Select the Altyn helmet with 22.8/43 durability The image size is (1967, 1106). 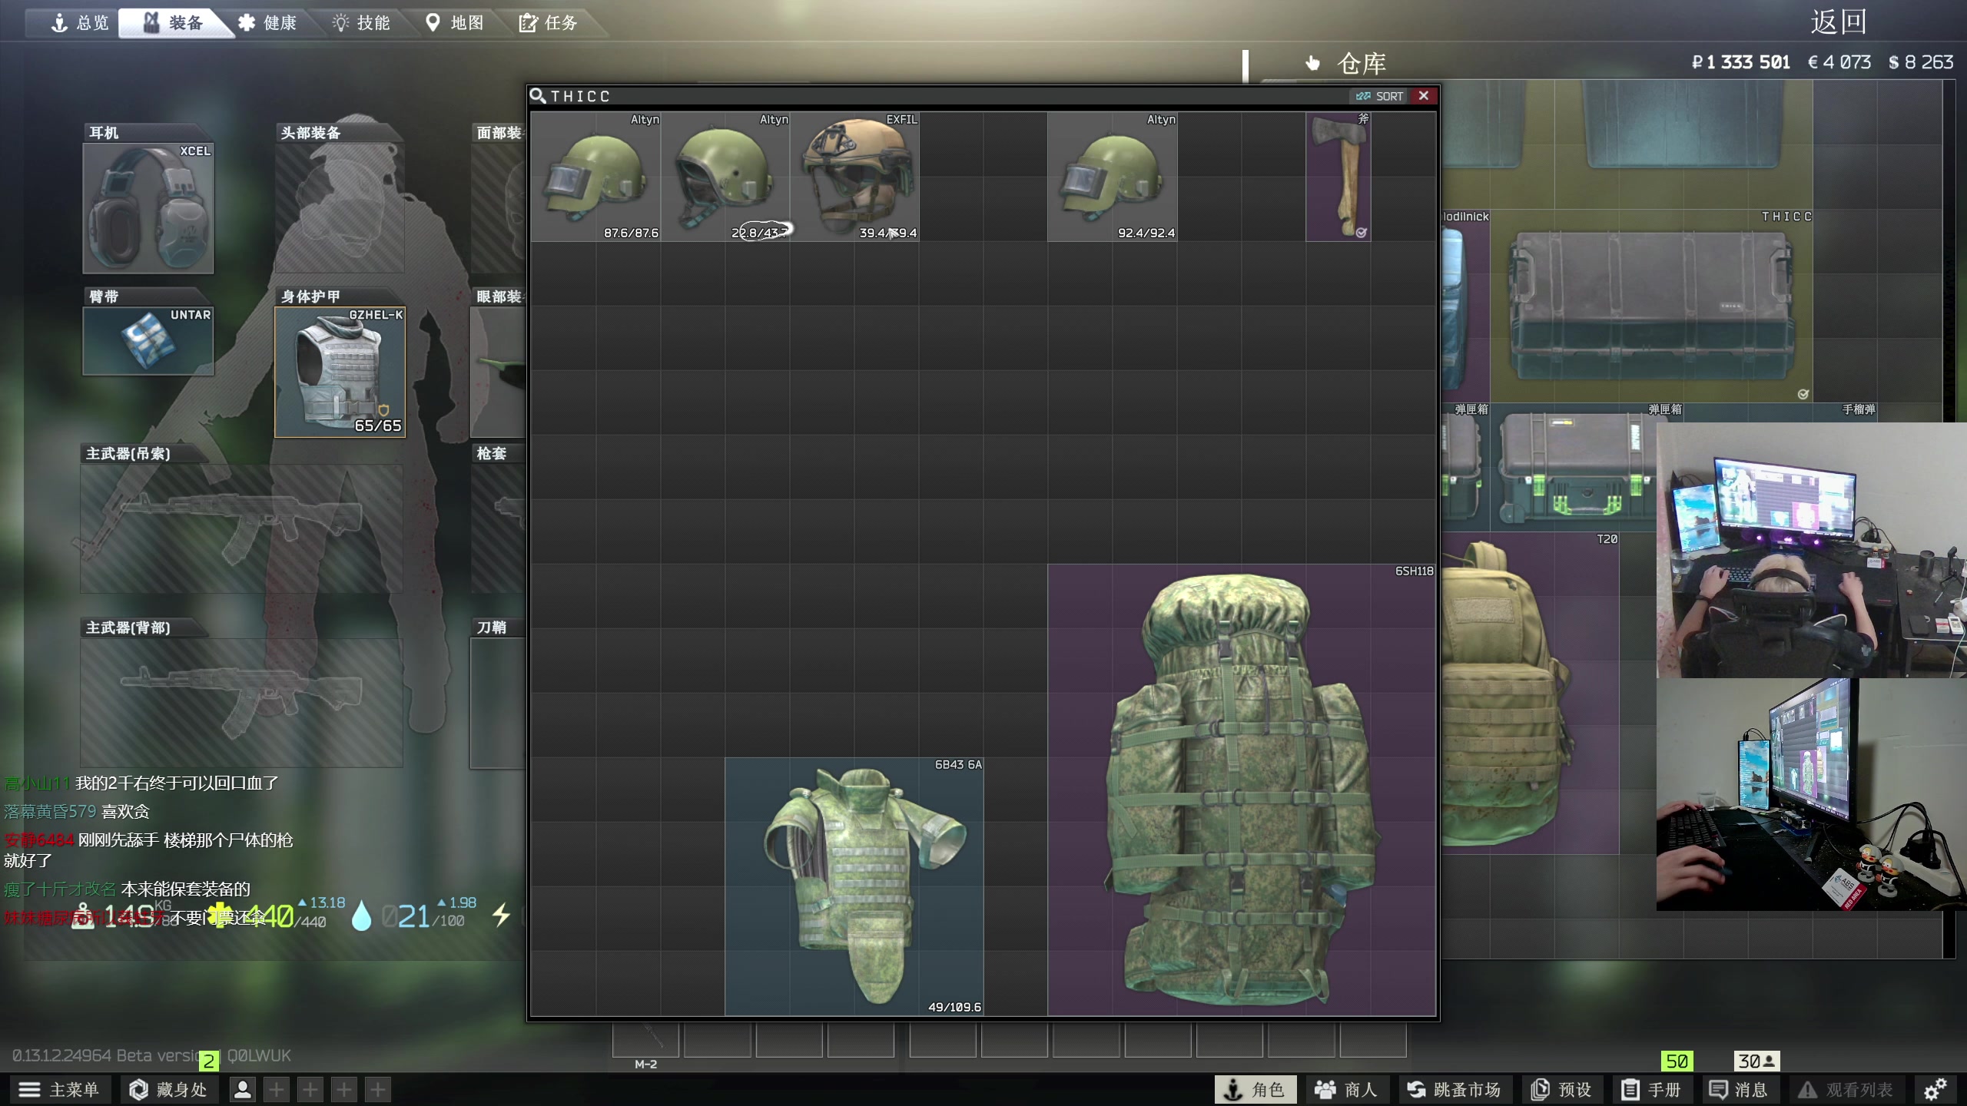(x=725, y=177)
